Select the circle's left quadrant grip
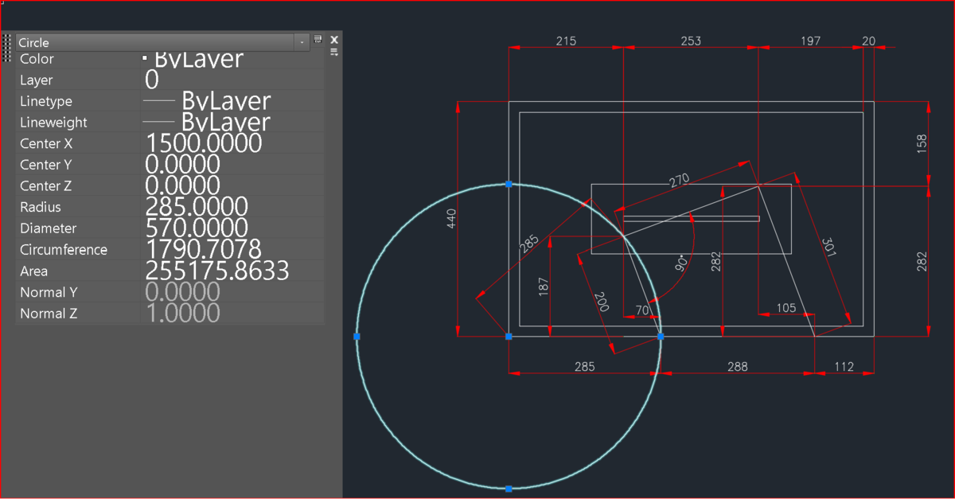The width and height of the screenshot is (955, 499). click(x=357, y=337)
